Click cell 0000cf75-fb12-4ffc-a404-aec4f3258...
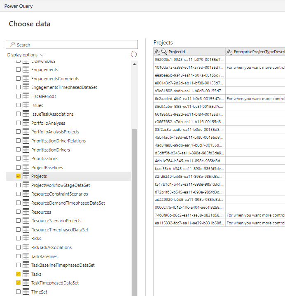The height and width of the screenshot is (296, 285). (189, 207)
